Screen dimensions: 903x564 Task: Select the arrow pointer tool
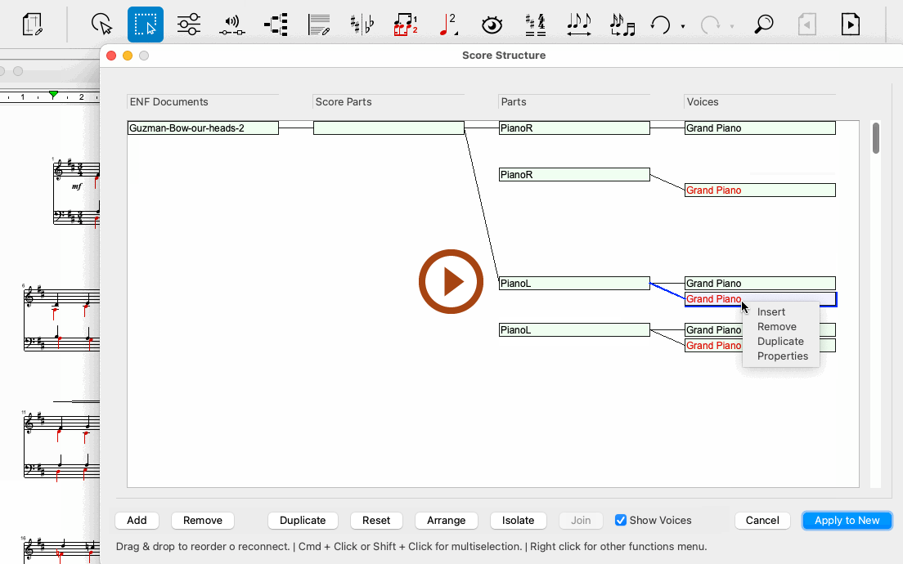(x=101, y=25)
